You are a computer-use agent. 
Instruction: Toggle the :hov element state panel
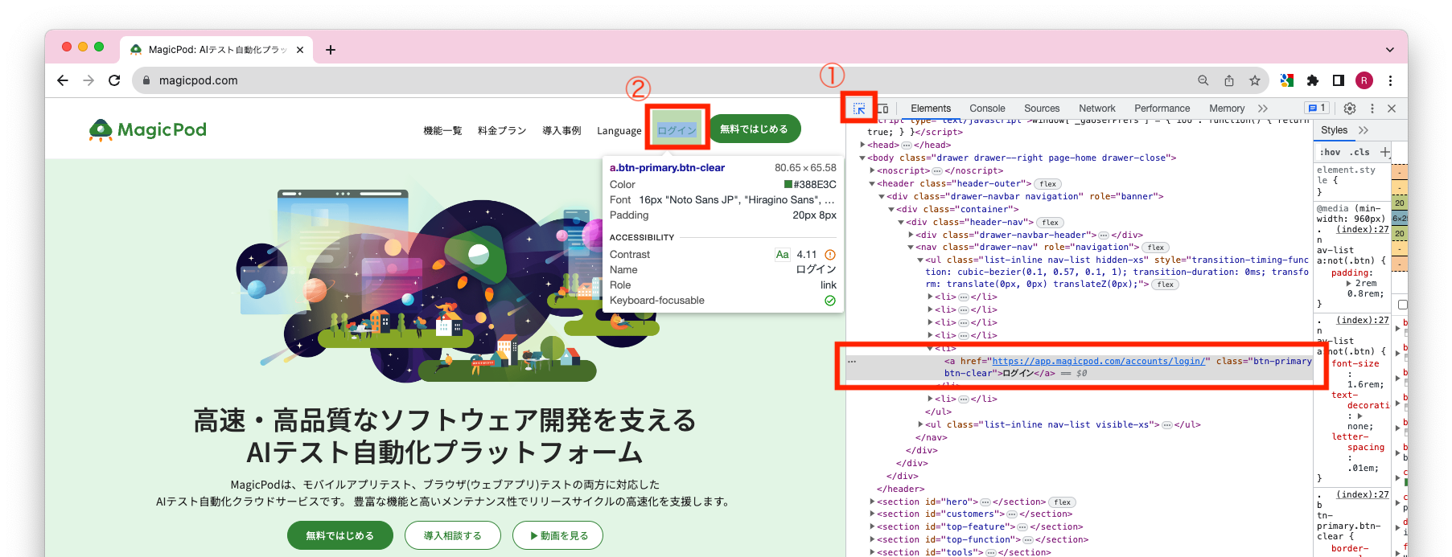(x=1331, y=152)
